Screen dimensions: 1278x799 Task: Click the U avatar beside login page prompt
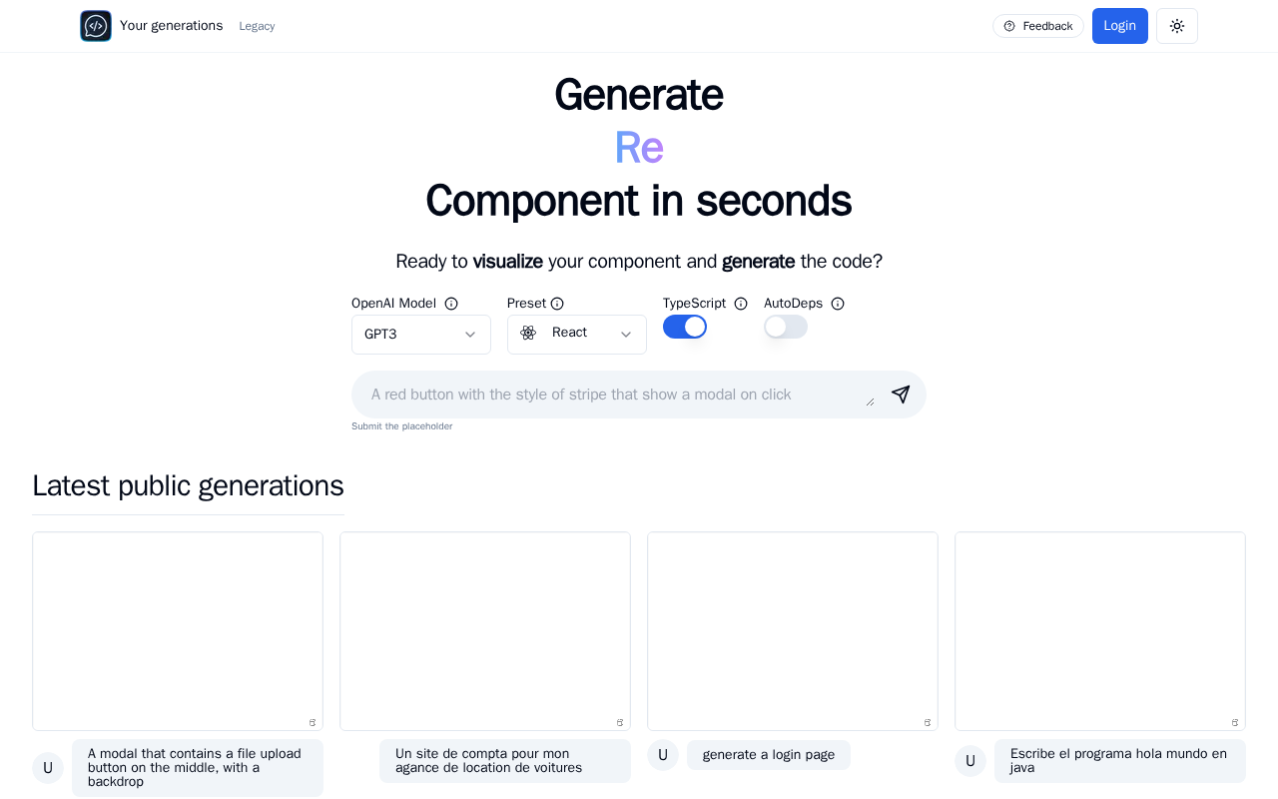[x=663, y=755]
